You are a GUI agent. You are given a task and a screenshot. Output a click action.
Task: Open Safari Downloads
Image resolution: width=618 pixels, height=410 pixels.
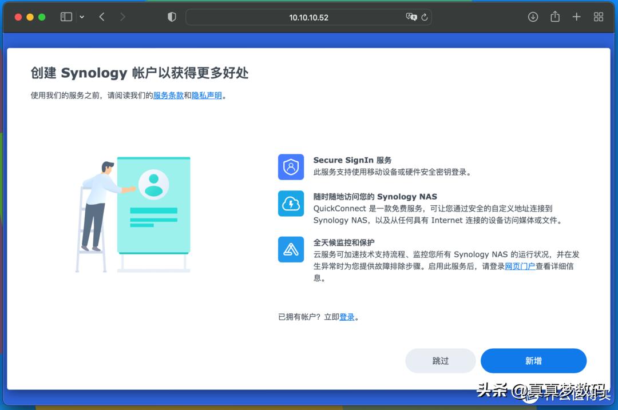click(x=533, y=17)
